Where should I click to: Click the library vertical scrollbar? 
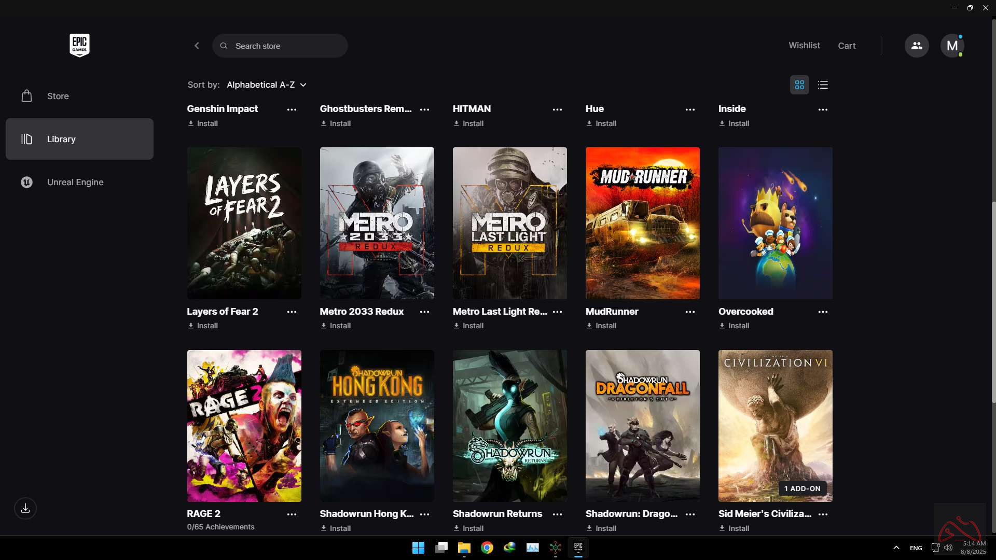tap(993, 301)
